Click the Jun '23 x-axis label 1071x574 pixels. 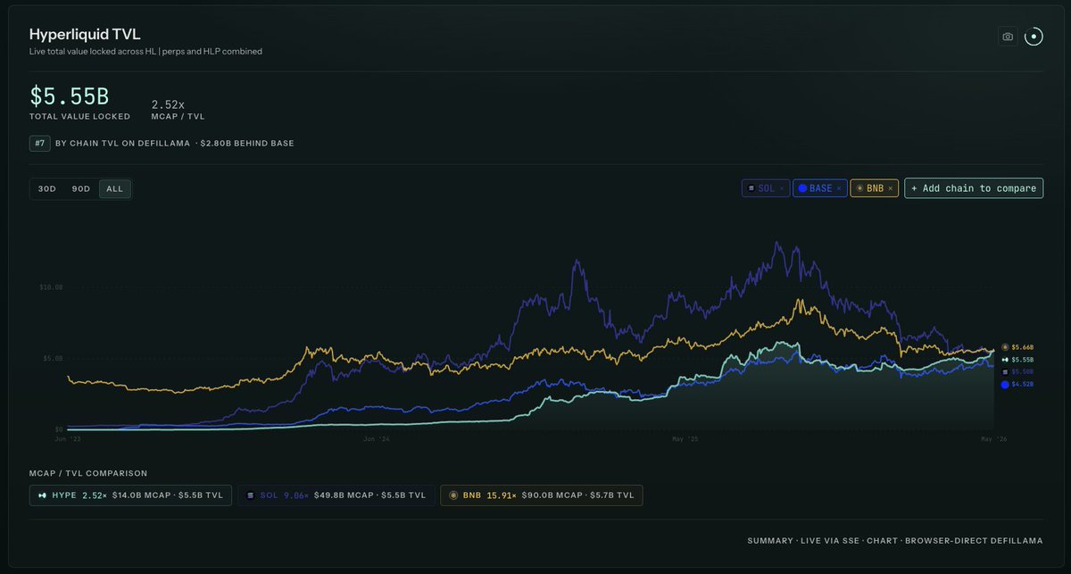coord(67,439)
